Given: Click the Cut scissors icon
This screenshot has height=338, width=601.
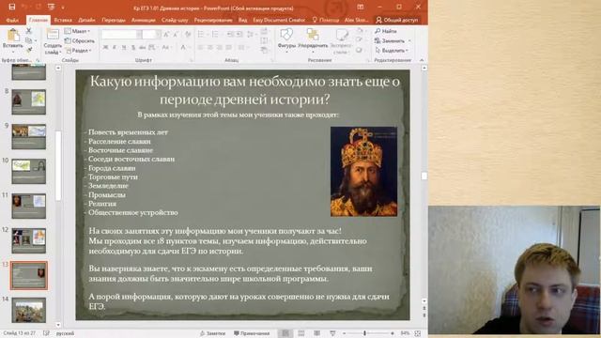Looking at the screenshot, I should coord(29,31).
